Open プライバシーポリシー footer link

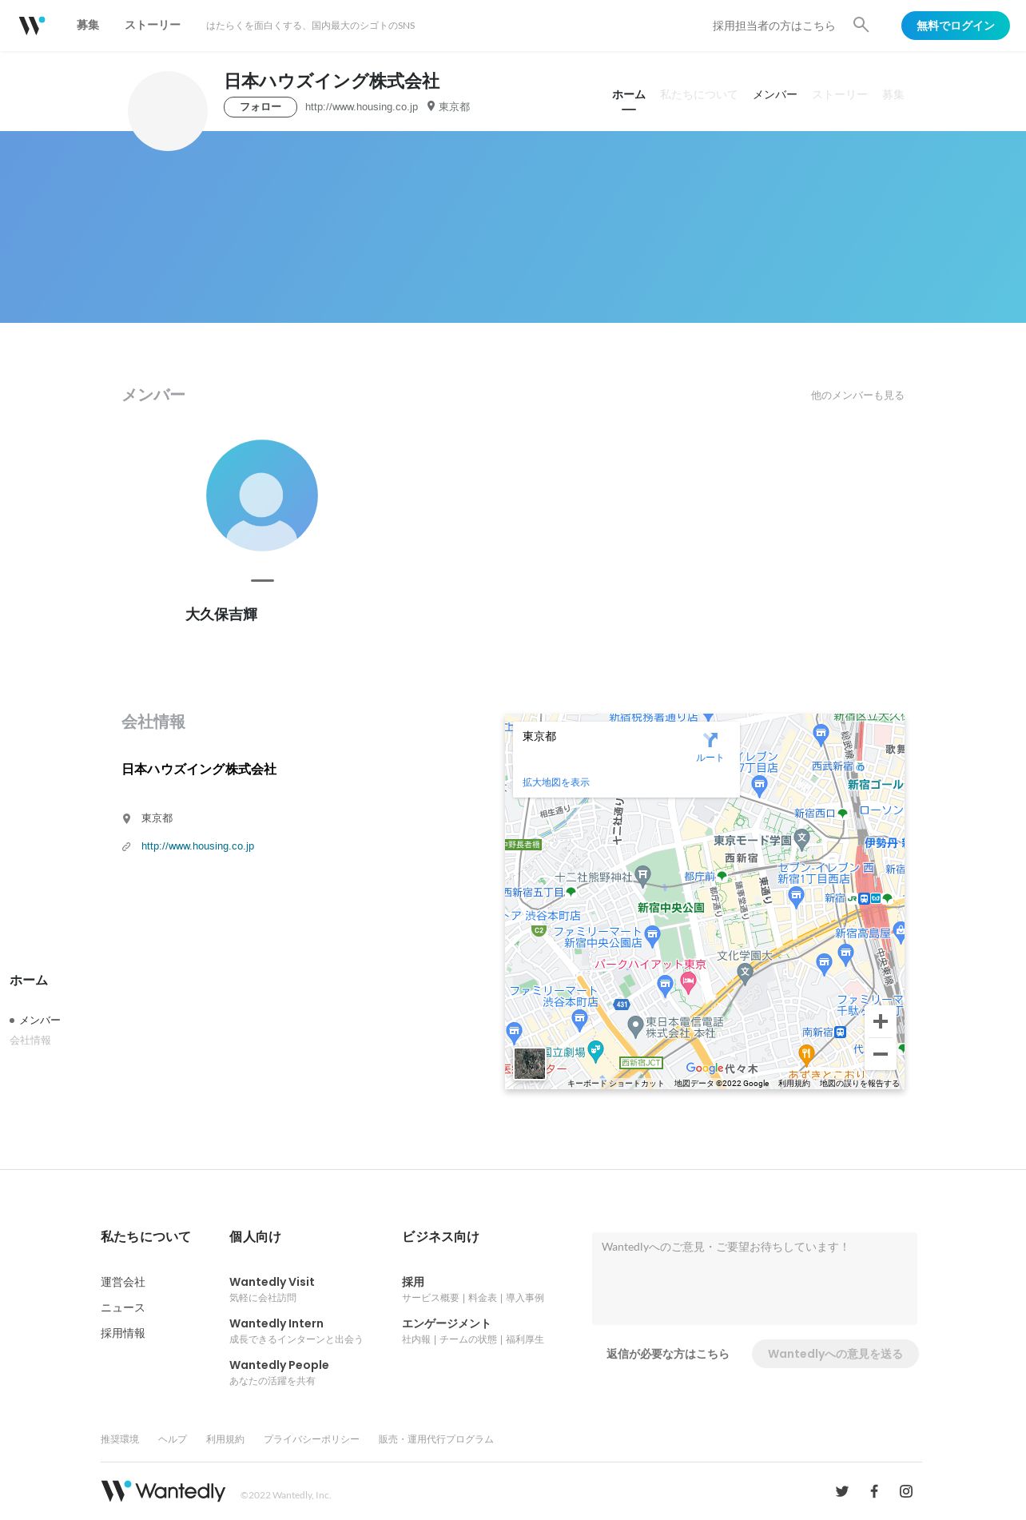point(312,1439)
